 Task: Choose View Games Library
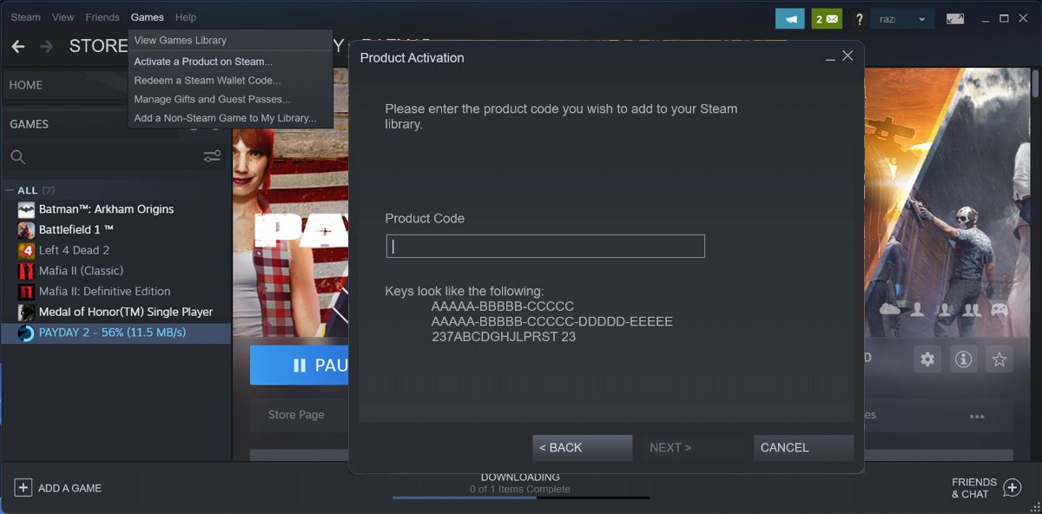pyautogui.click(x=180, y=40)
